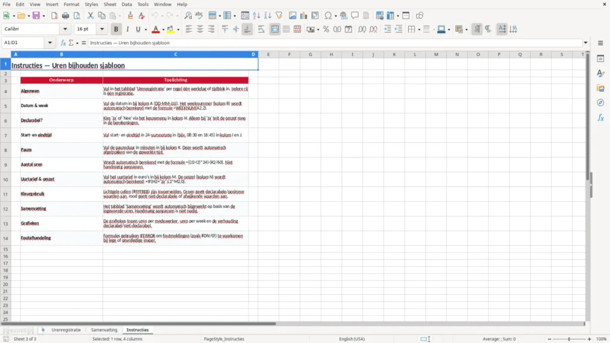Click the Print icon
The image size is (610, 343).
(66, 15)
